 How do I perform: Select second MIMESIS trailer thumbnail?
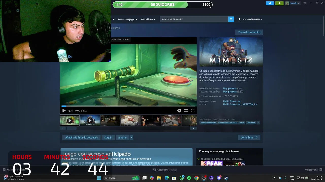pyautogui.click(x=90, y=120)
